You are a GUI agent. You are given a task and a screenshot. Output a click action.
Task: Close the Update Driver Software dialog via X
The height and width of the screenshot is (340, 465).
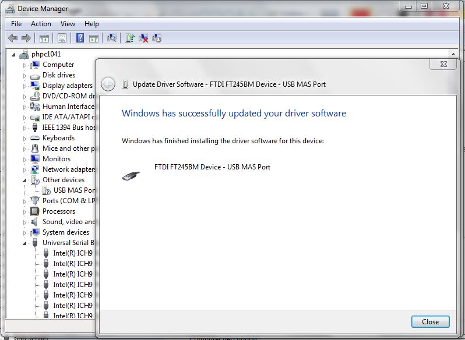pyautogui.click(x=443, y=64)
